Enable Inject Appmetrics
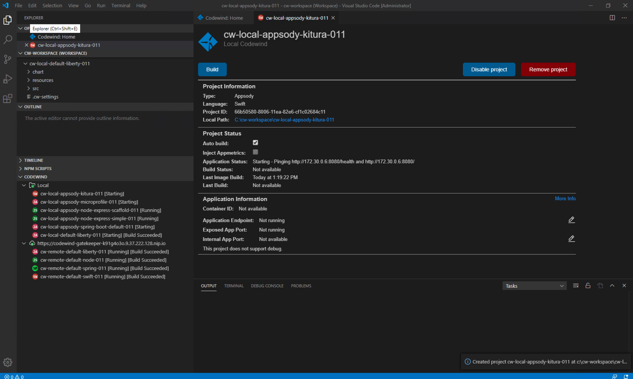This screenshot has width=633, height=379. (255, 152)
